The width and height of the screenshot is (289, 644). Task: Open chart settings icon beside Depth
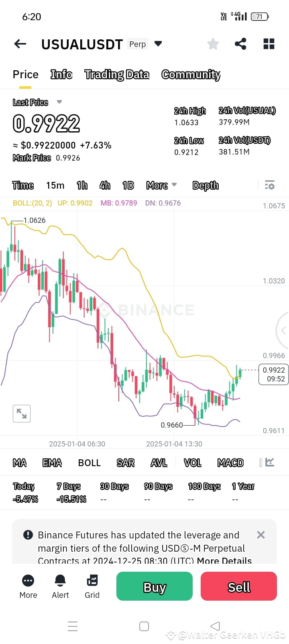(x=269, y=185)
